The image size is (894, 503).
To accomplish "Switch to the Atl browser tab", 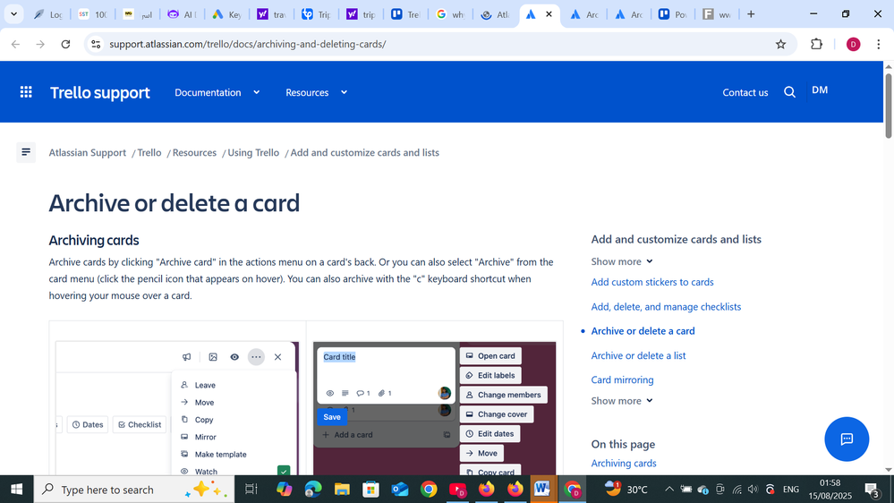I will 495,14.
